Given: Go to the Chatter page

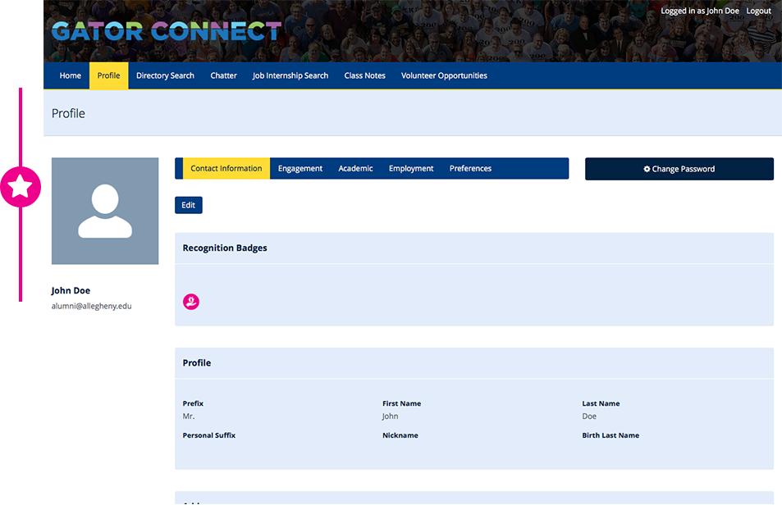Looking at the screenshot, I should coord(223,75).
